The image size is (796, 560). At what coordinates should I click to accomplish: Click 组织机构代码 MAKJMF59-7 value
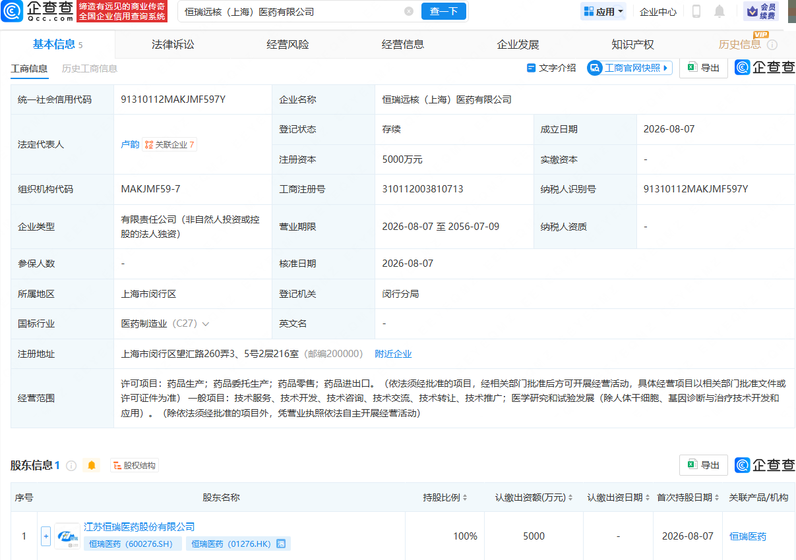tap(150, 189)
